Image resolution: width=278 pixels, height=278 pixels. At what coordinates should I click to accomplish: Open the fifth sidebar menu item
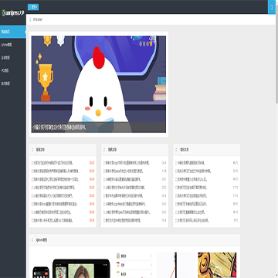[13, 83]
